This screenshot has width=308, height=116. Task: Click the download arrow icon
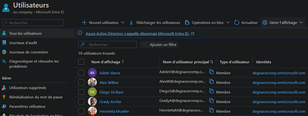[x=131, y=23]
